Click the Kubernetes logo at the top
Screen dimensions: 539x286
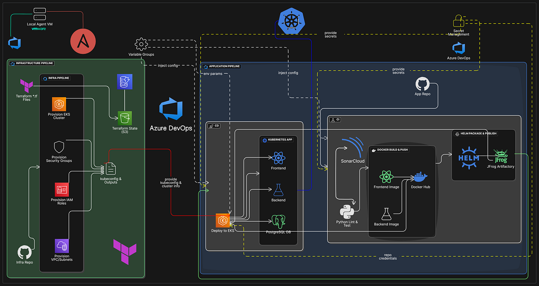pyautogui.click(x=291, y=21)
